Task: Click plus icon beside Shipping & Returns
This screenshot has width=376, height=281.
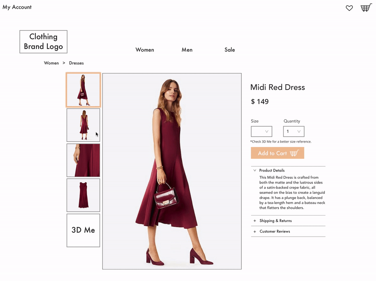Action: (255, 221)
